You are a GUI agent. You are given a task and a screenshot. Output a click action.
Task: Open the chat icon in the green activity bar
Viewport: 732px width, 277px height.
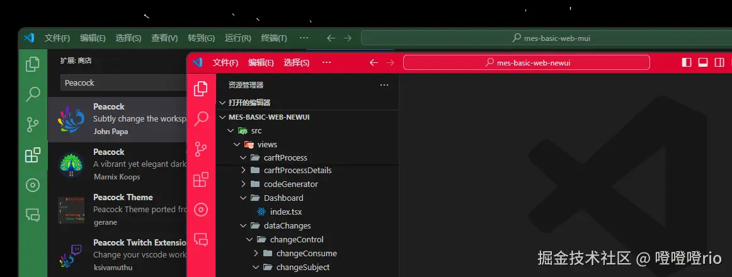32,215
